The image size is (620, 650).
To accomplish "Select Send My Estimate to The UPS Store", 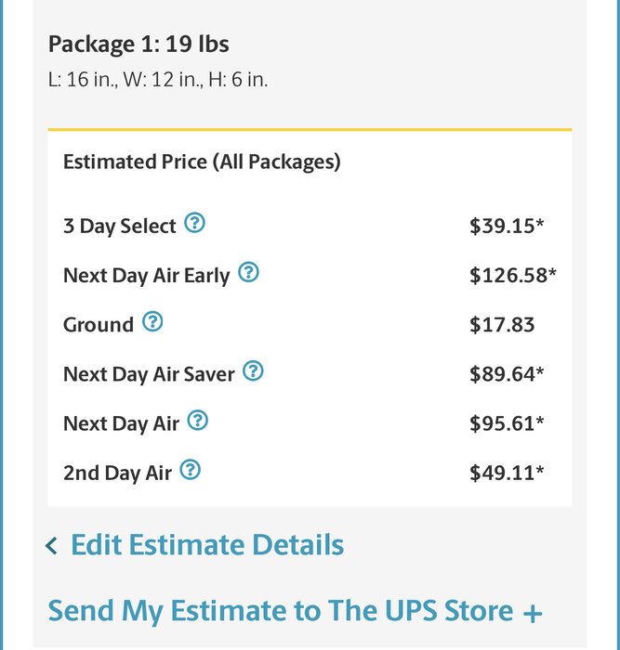I will 280,611.
